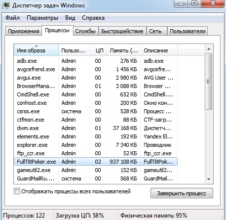Click the Завершить процесс button
The height and width of the screenshot is (220, 226).
coord(182,193)
